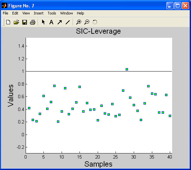Open the Insert menu

tap(39, 13)
